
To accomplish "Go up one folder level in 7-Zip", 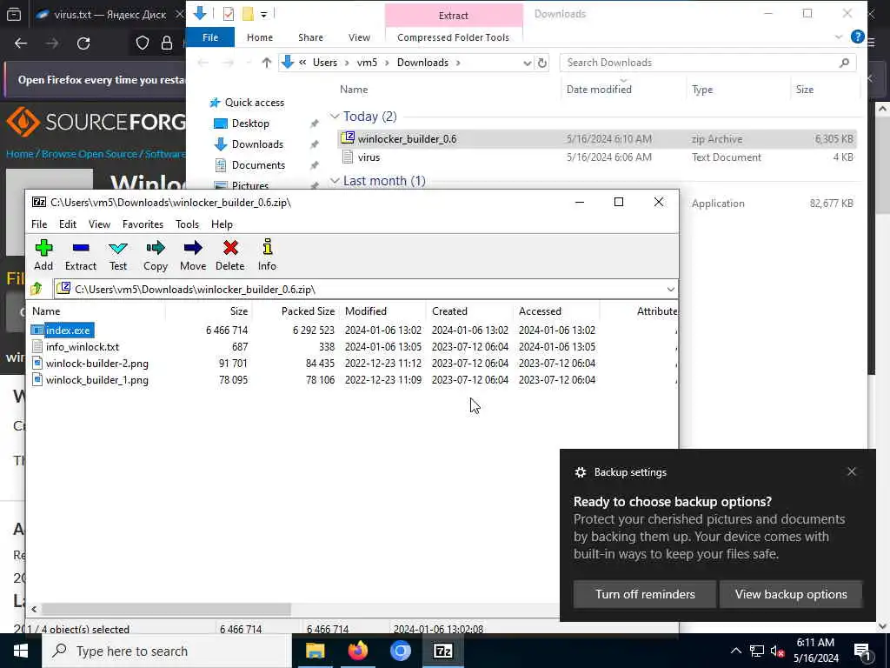I will 37,289.
